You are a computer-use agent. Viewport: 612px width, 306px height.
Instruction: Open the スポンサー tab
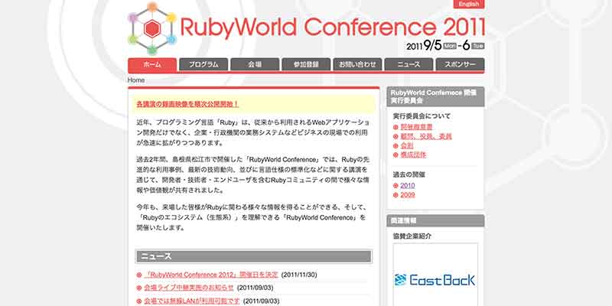point(461,65)
